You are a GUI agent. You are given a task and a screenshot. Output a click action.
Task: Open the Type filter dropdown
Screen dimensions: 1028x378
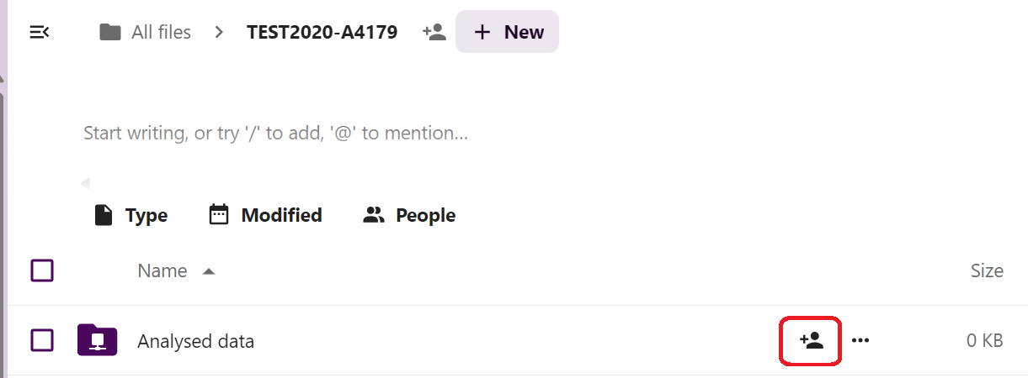click(x=130, y=215)
